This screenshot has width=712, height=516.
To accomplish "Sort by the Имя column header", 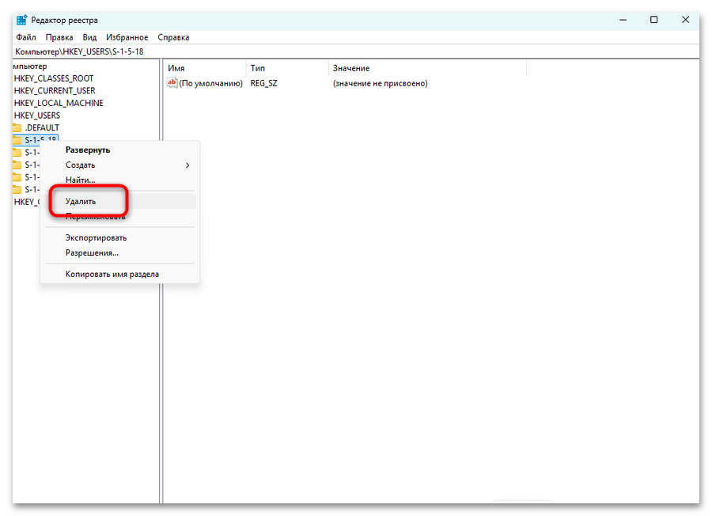I will click(204, 68).
